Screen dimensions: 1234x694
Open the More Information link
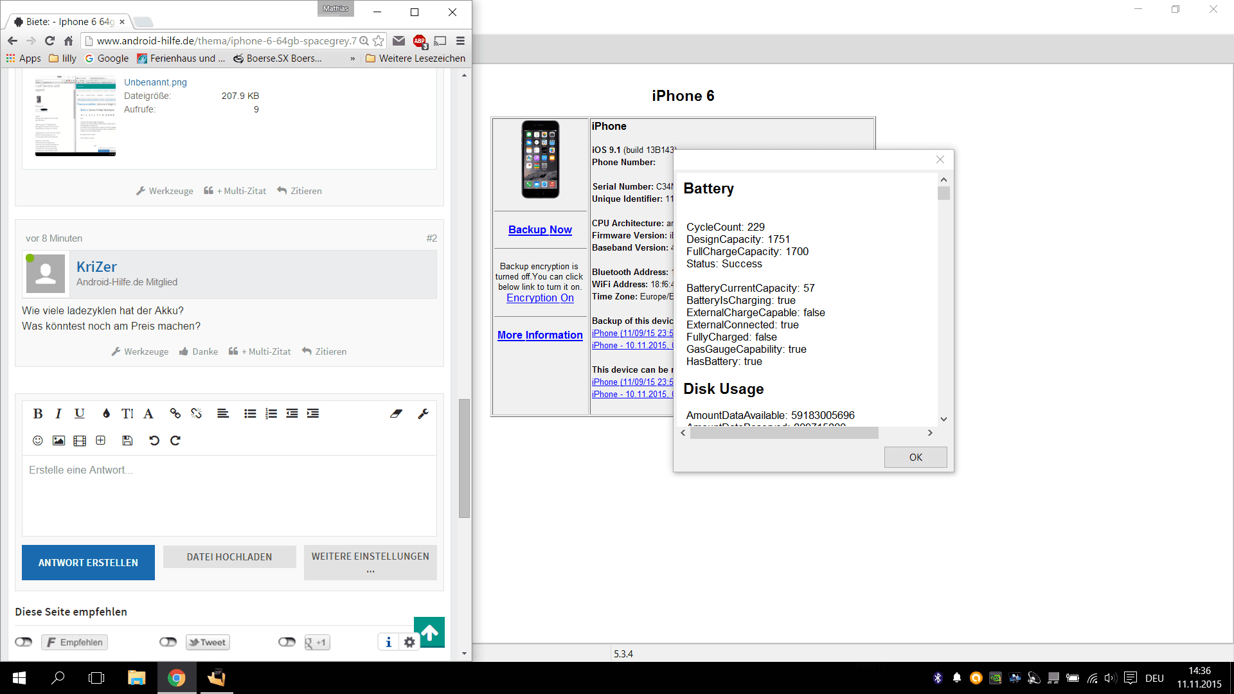540,335
